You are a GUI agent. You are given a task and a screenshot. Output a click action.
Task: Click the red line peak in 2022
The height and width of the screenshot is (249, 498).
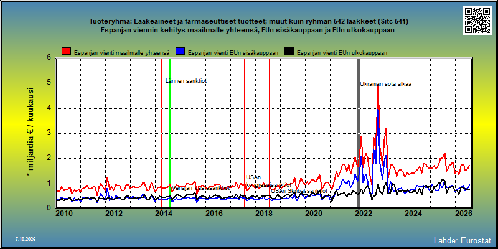coord(378,87)
